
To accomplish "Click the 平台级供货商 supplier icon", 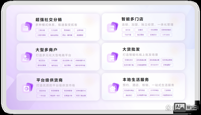I will click(x=27, y=88).
